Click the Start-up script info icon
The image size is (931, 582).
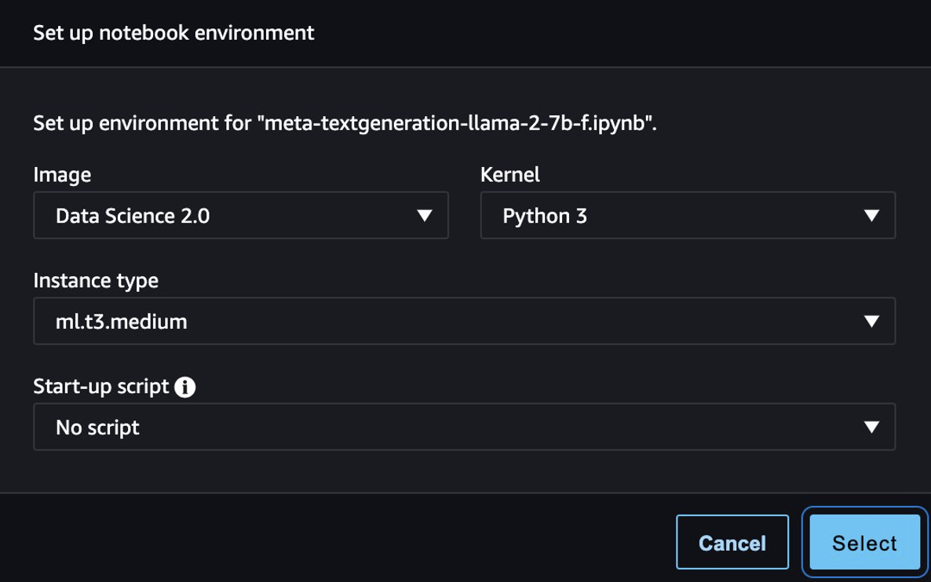185,387
